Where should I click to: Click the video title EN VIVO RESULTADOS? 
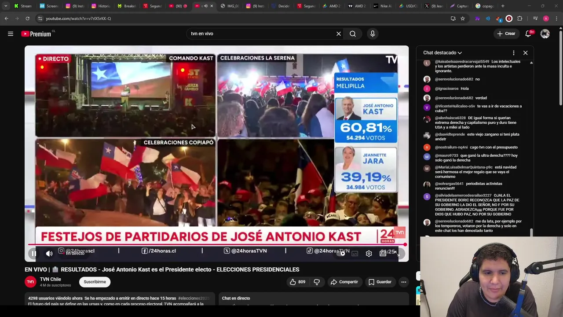tap(162, 269)
